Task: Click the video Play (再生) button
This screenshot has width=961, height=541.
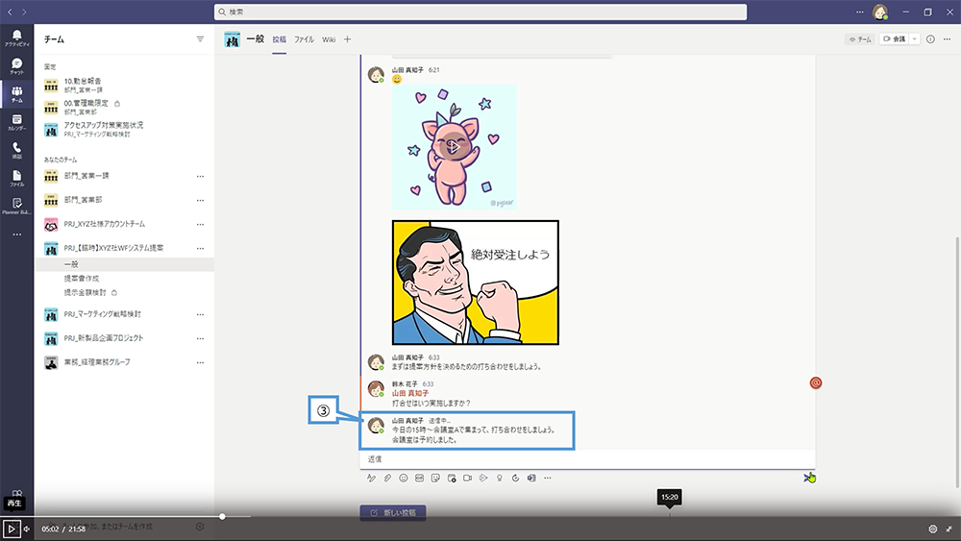Action: click(12, 529)
